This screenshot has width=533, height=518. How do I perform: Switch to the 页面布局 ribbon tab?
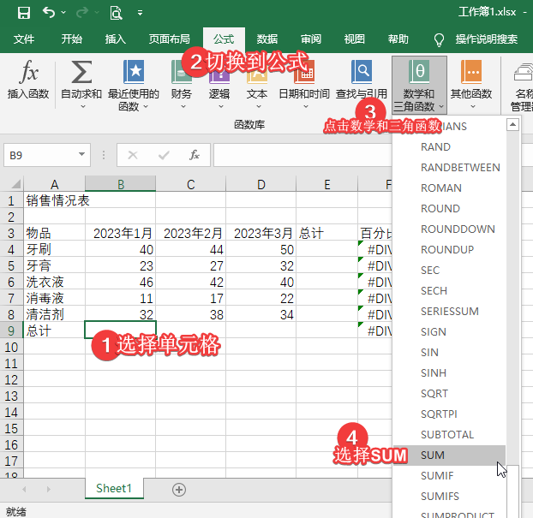tap(170, 39)
